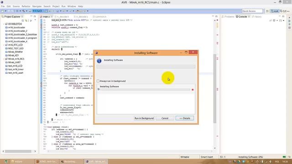Viewport: 292px width, 164px height.
Task: Toggle Link with Editor in Project Explorer
Action: click(26, 20)
